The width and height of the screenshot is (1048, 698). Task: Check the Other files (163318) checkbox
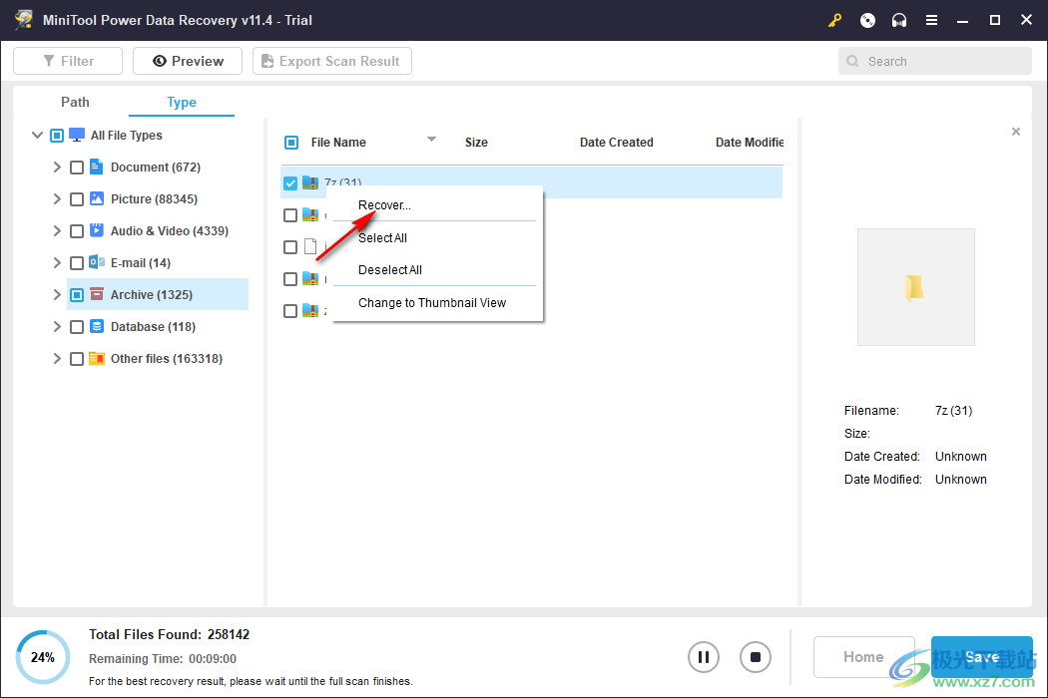77,359
